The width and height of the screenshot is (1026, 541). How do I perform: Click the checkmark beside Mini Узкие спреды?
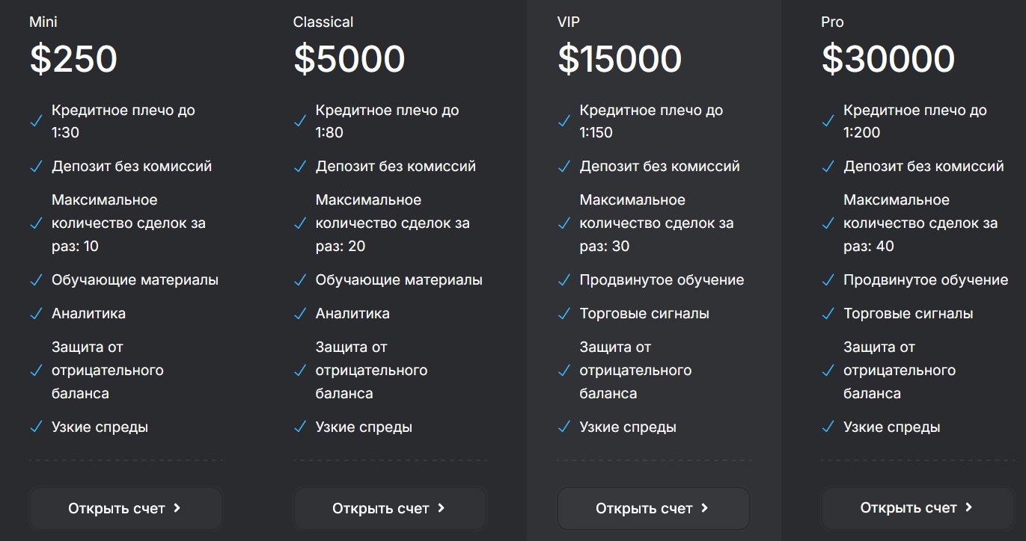click(35, 427)
